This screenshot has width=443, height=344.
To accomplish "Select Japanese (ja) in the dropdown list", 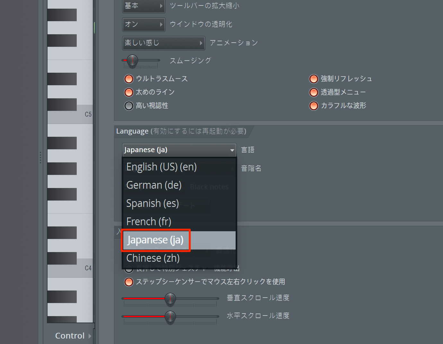I will coord(179,240).
